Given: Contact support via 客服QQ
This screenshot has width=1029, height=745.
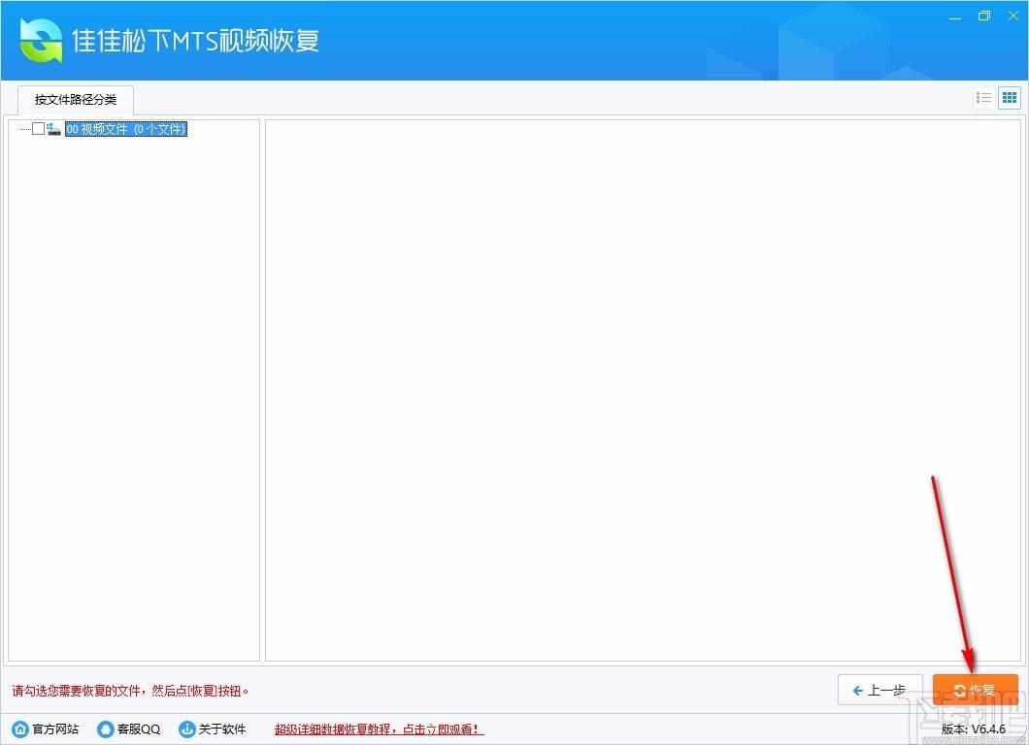Looking at the screenshot, I should coord(128,729).
